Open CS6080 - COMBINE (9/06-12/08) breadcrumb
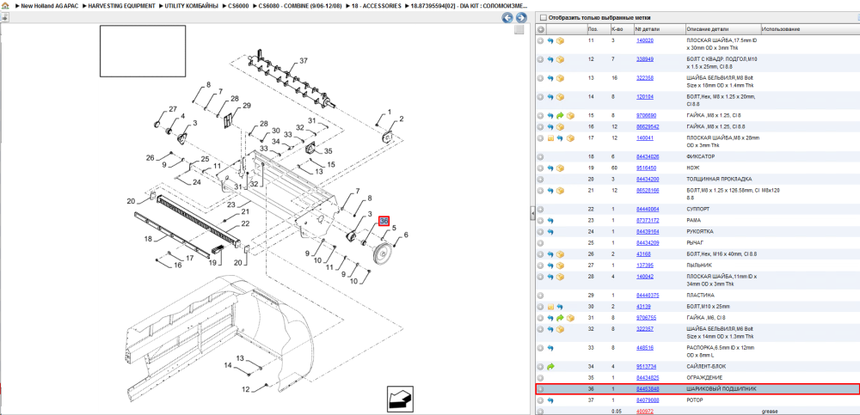The width and height of the screenshot is (860, 415). 300,5
